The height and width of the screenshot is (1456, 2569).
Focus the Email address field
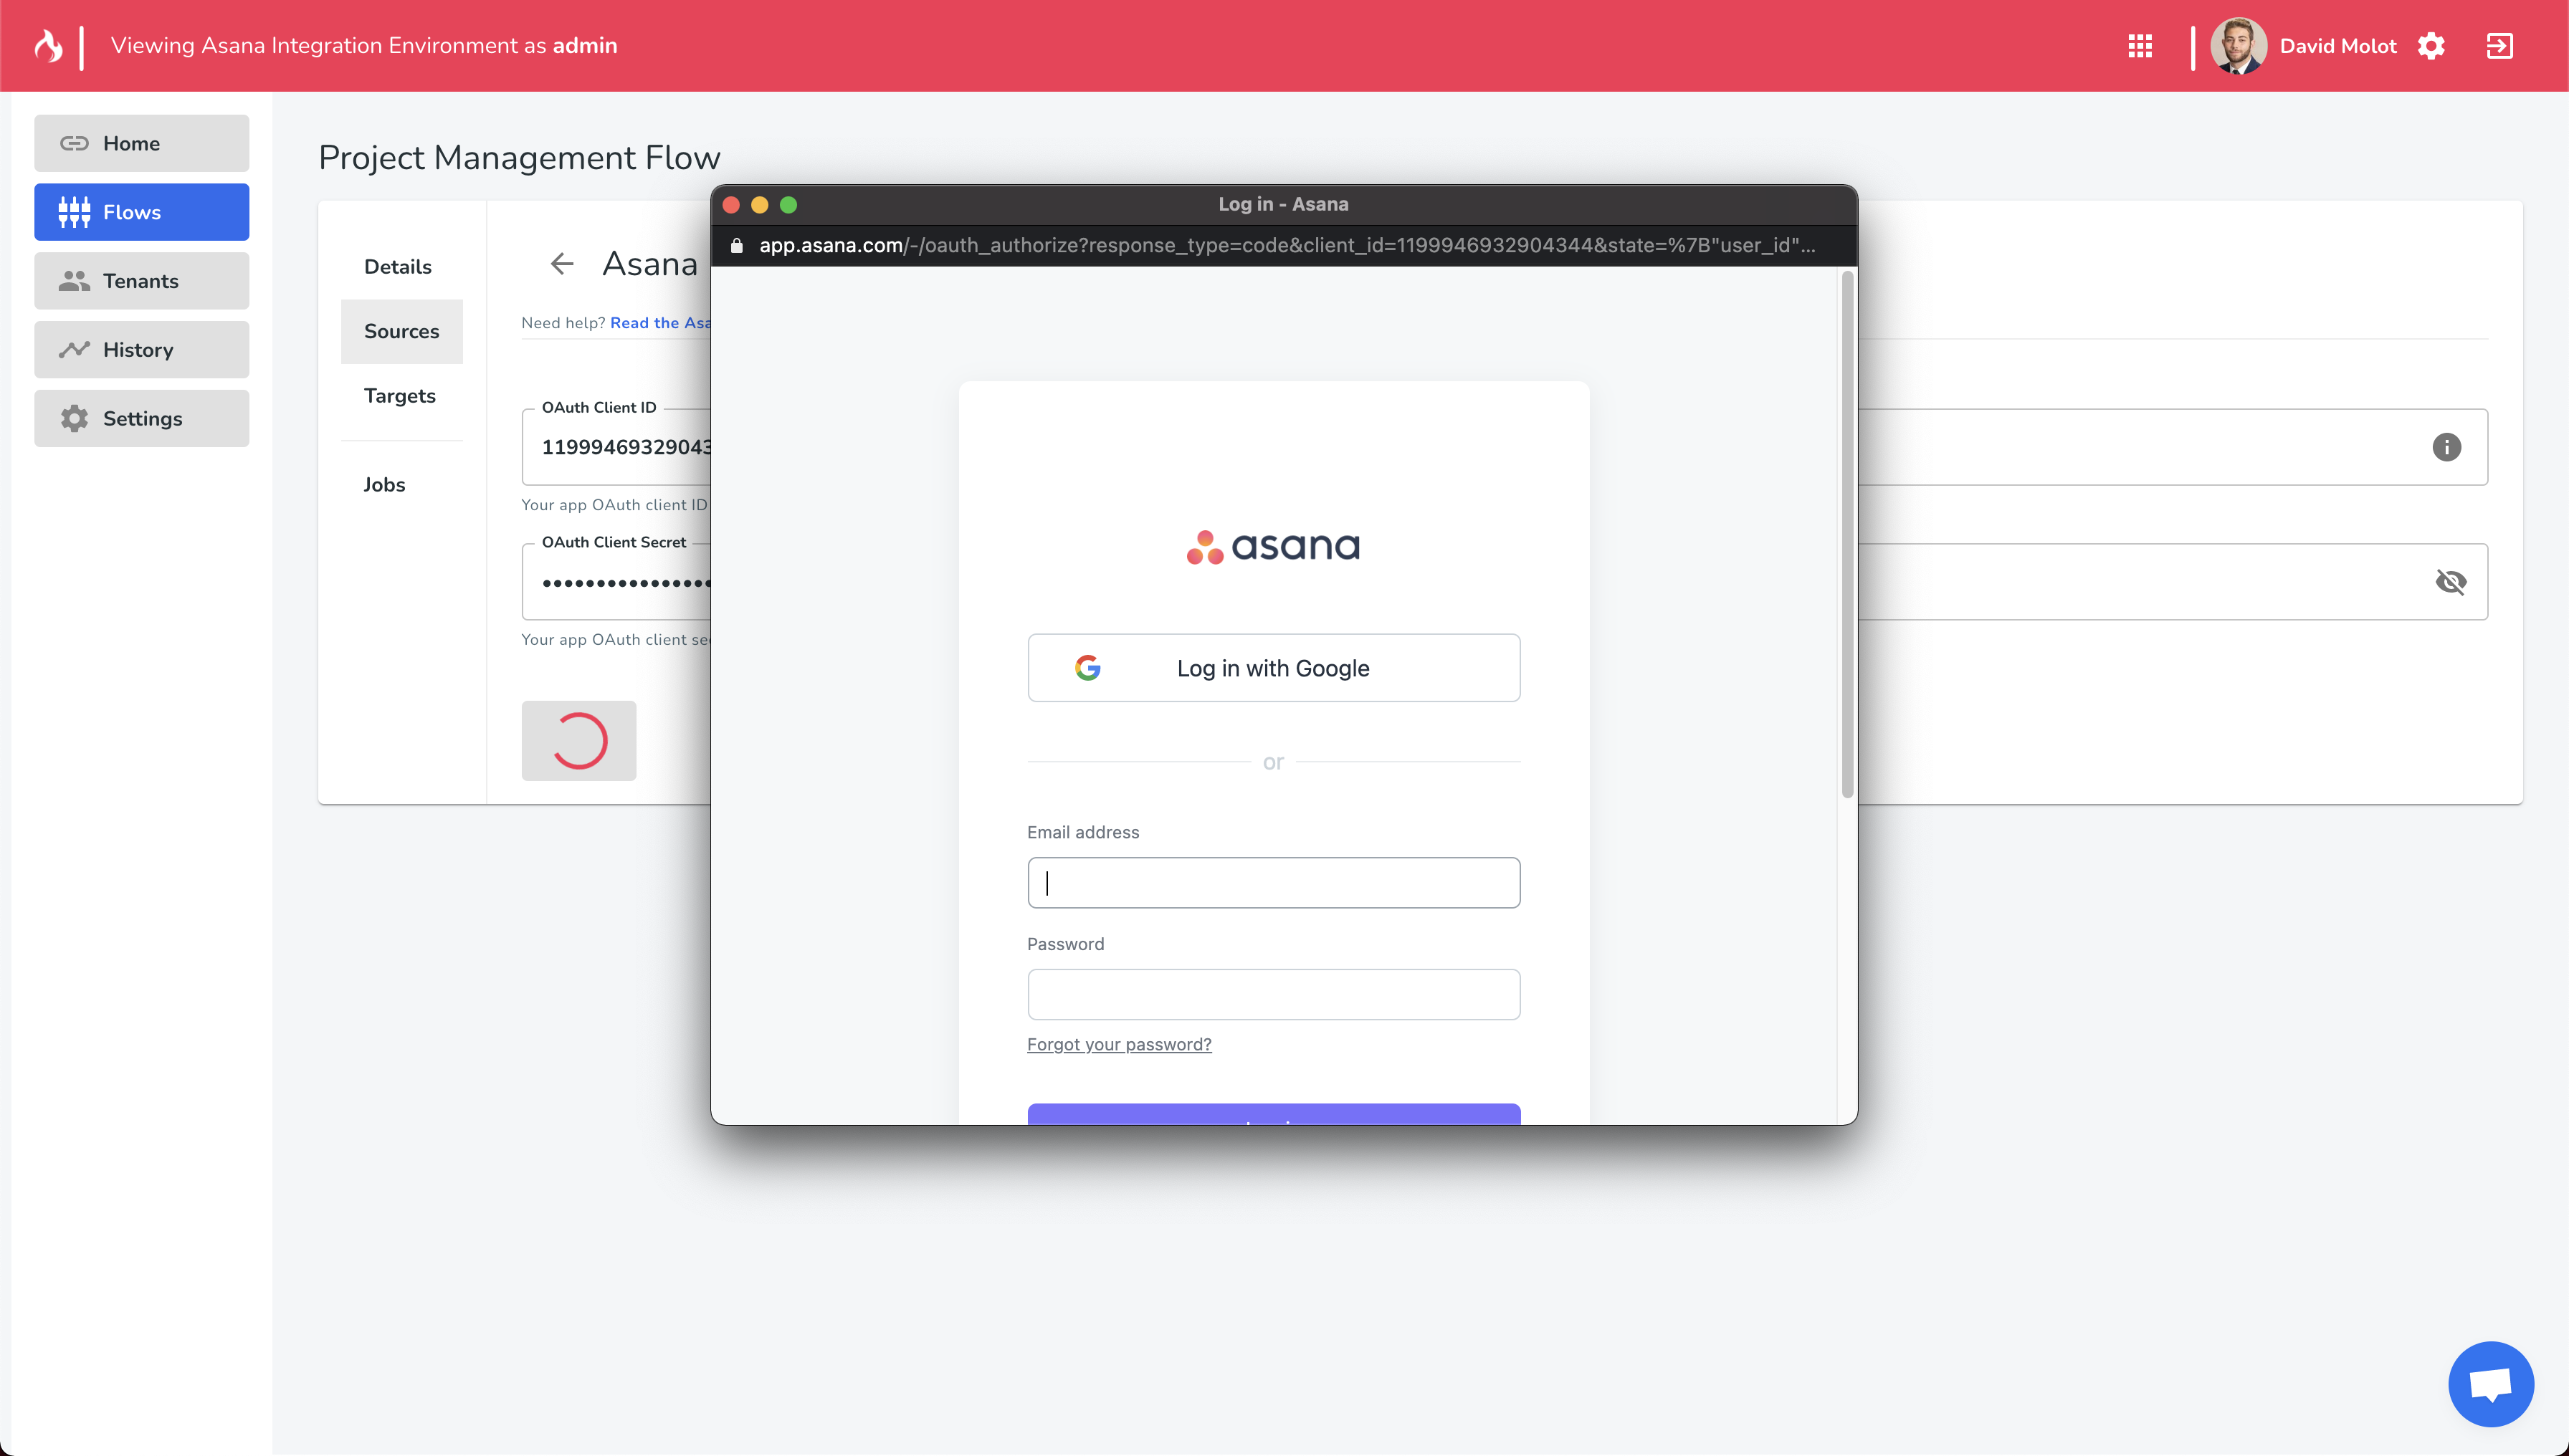coord(1274,883)
